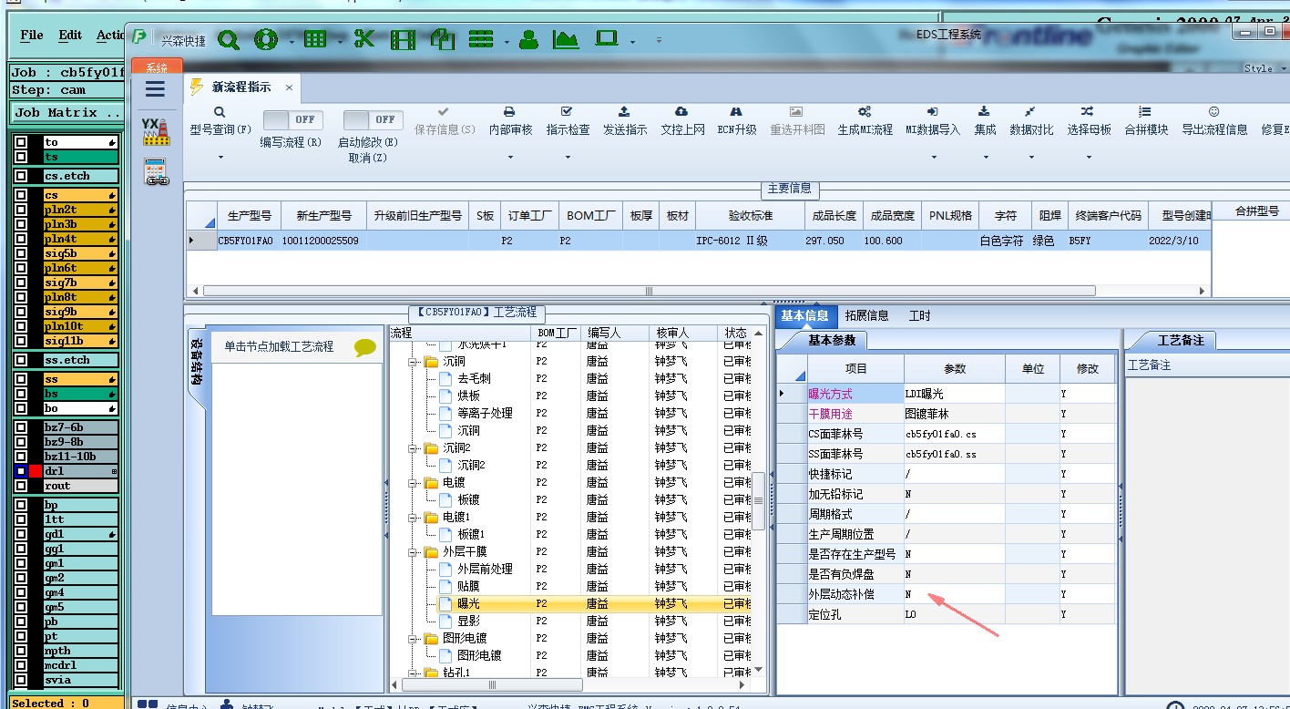Click the green user icon
Screen dimensions: 1290x709
pyautogui.click(x=528, y=39)
